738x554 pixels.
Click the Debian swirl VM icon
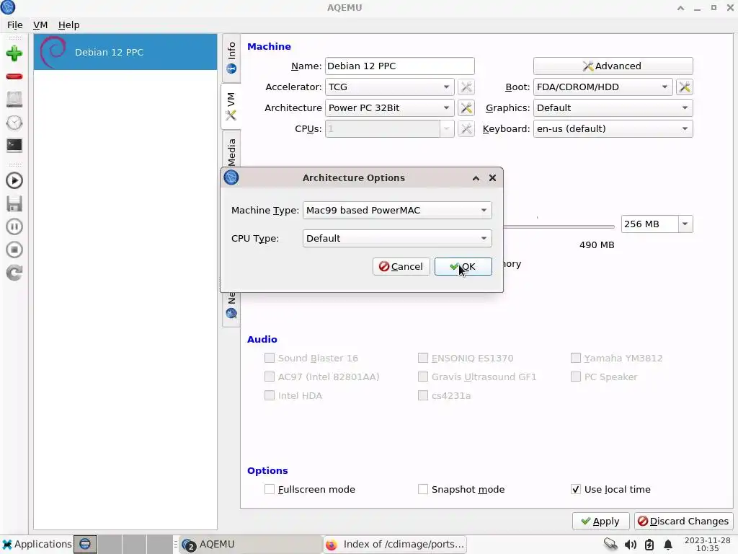pos(53,52)
